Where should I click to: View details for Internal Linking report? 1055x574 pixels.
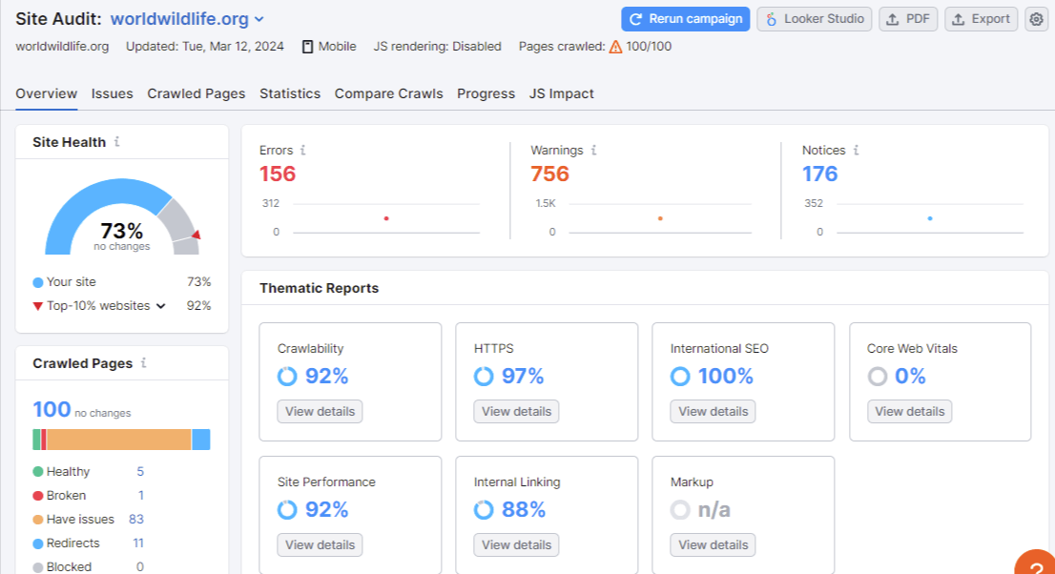(x=516, y=545)
